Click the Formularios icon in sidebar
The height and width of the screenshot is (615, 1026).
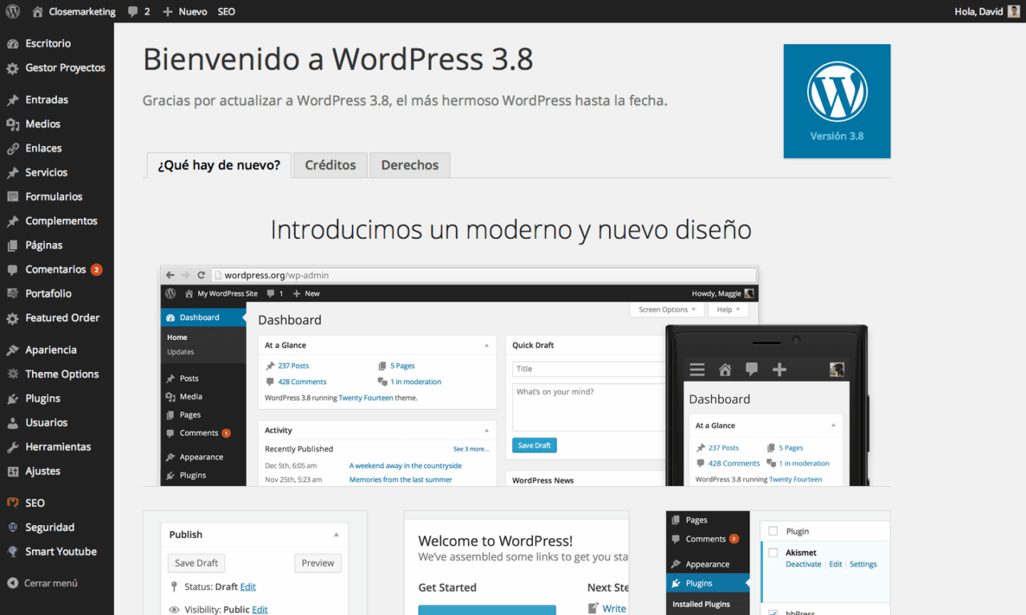(12, 196)
